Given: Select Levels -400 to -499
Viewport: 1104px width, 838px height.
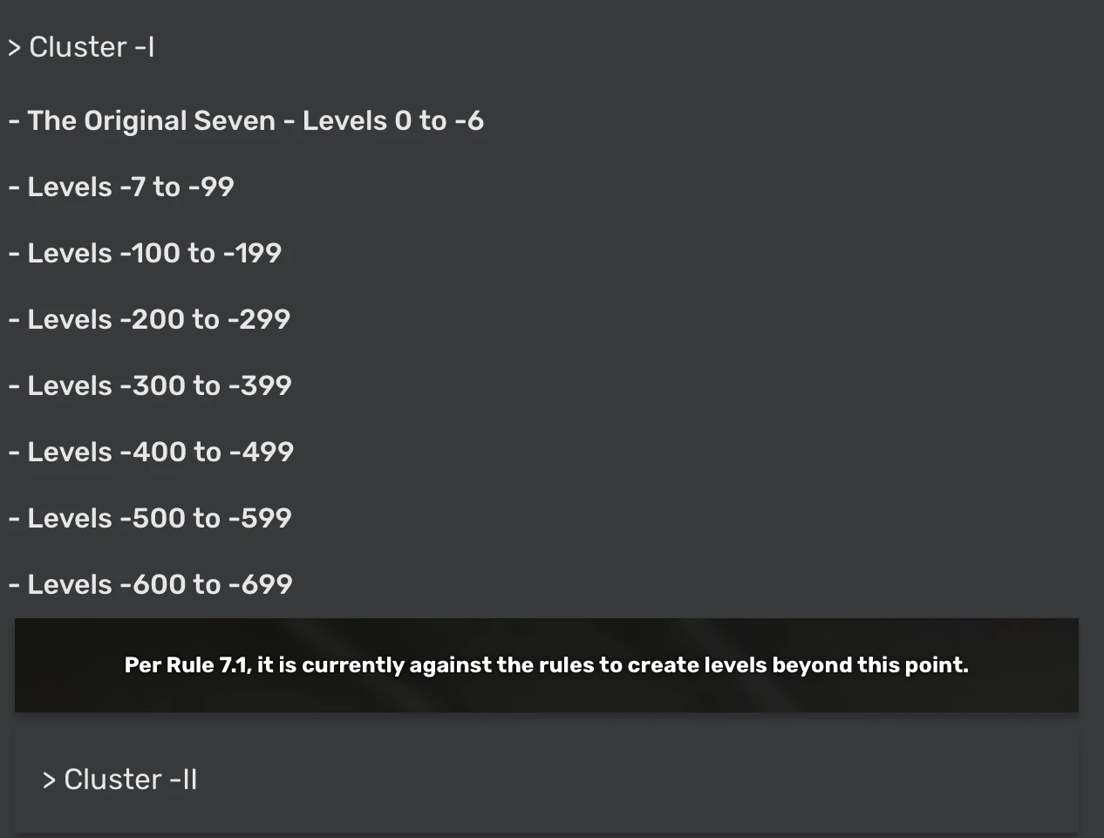Looking at the screenshot, I should (151, 452).
